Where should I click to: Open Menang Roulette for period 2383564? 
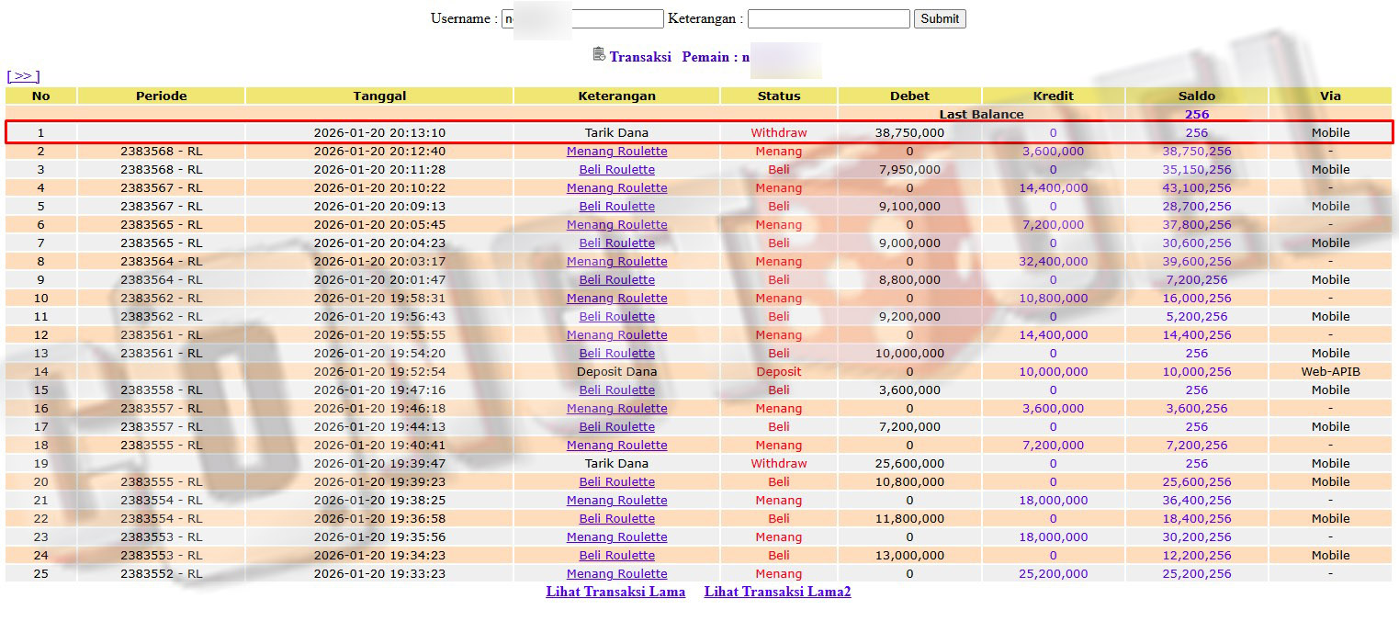(616, 262)
